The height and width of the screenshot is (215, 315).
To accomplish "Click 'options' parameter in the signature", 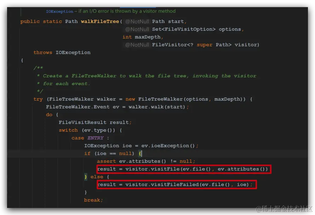I will click(x=230, y=29).
